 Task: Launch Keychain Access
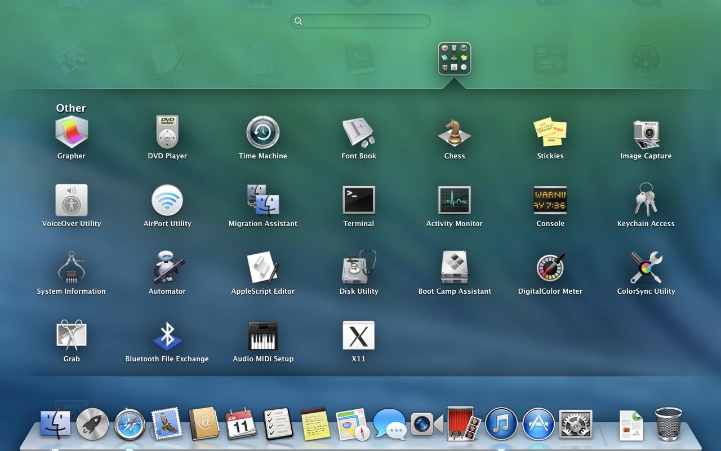click(x=646, y=200)
